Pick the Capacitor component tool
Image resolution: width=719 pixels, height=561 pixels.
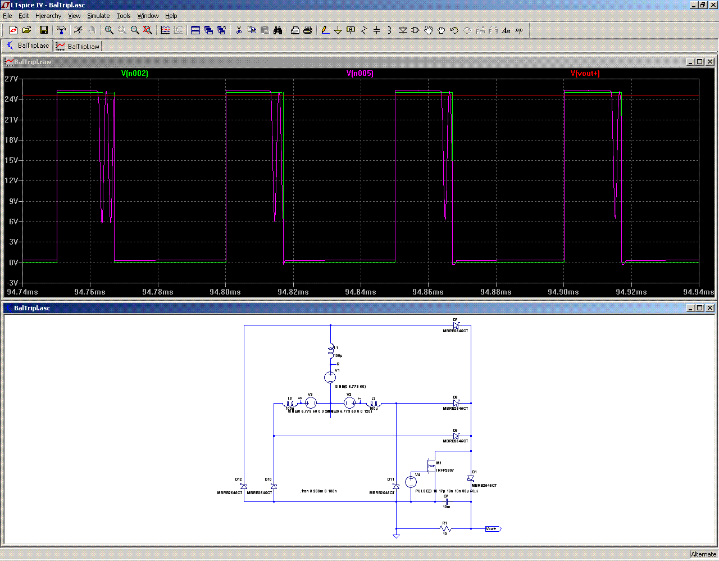[376, 30]
